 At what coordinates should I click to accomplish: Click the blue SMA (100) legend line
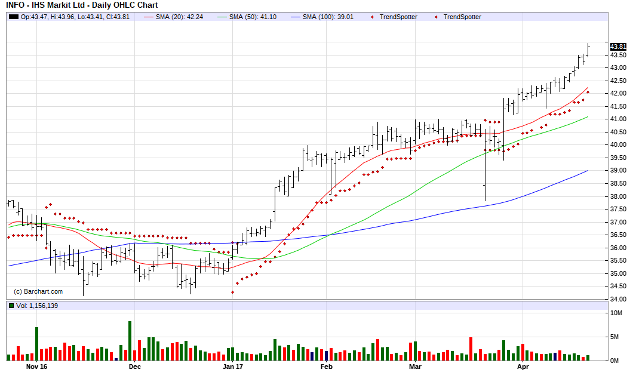296,17
